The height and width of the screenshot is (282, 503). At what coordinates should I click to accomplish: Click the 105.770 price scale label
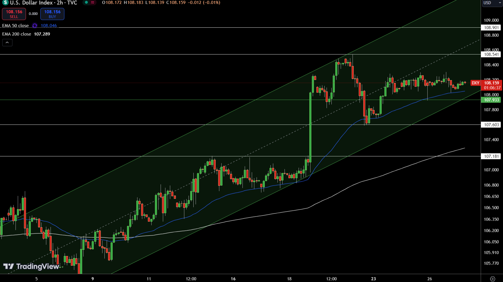[491, 263]
